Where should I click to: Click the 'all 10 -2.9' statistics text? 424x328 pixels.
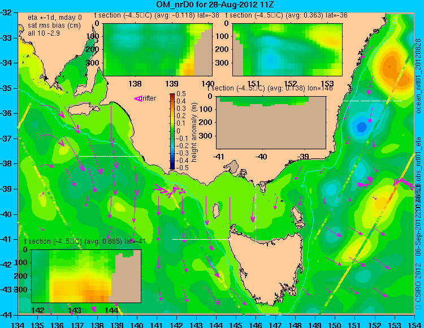tap(44, 33)
